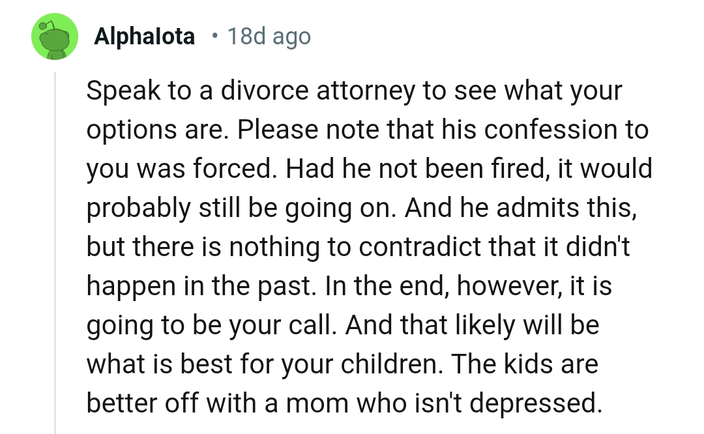The height and width of the screenshot is (434, 704).
Task: Click the 18d ago timestamp
Action: tap(269, 36)
